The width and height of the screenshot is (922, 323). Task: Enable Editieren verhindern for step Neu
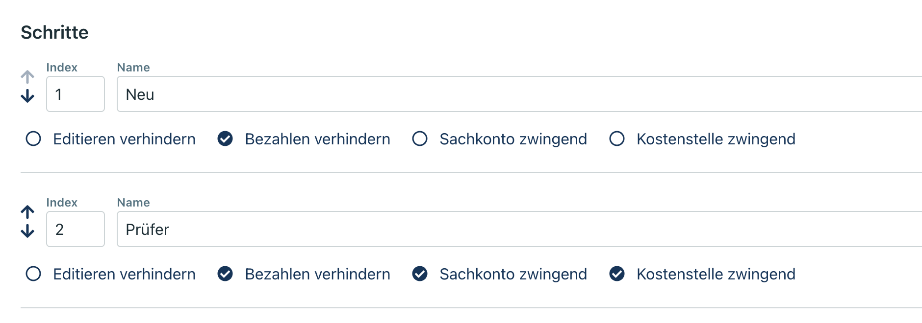pos(33,139)
